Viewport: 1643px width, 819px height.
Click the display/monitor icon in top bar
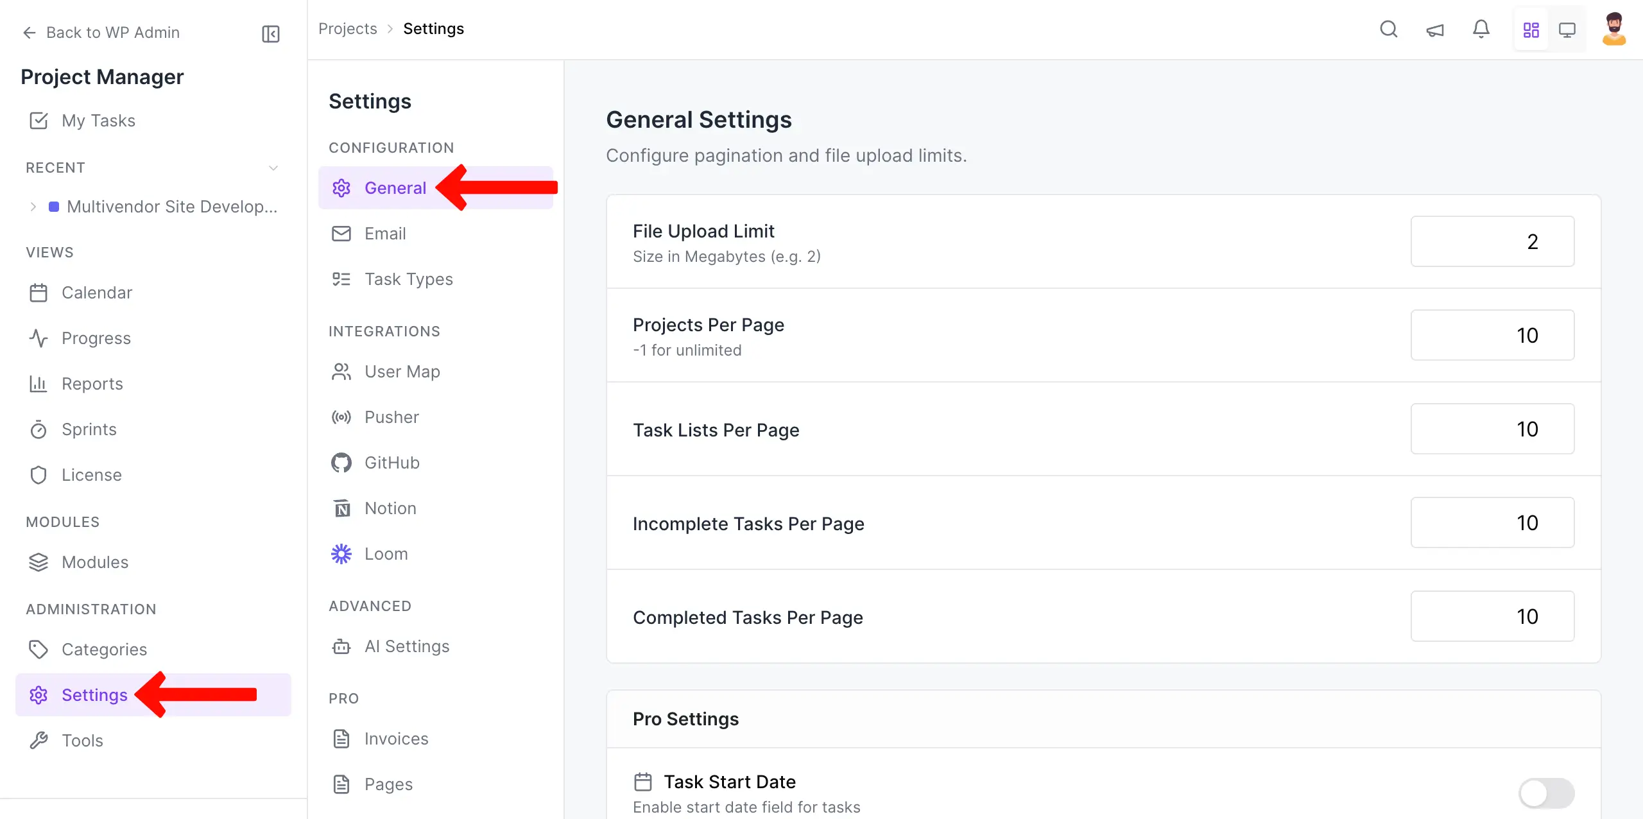tap(1568, 29)
